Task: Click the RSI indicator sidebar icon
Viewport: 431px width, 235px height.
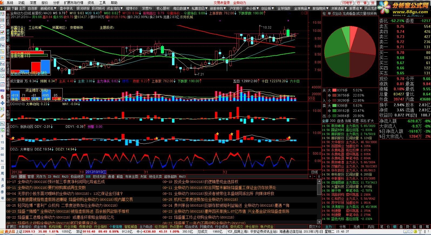Action: 2,91
